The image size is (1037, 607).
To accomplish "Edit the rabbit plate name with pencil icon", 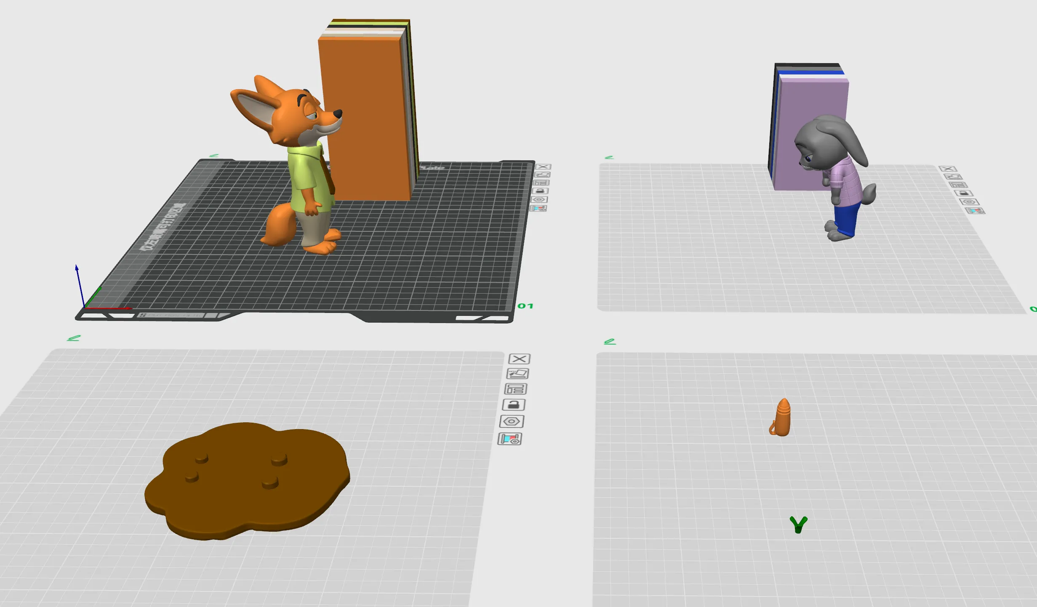I will tap(609, 157).
